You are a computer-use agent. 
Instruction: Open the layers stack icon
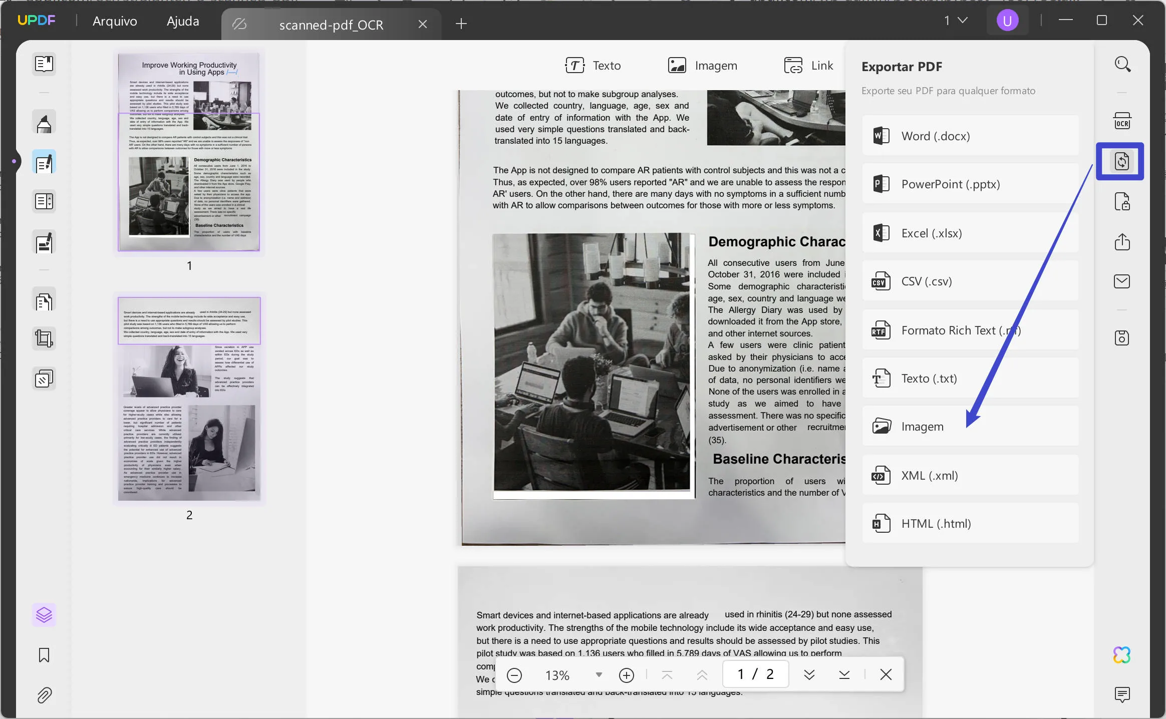pos(44,614)
